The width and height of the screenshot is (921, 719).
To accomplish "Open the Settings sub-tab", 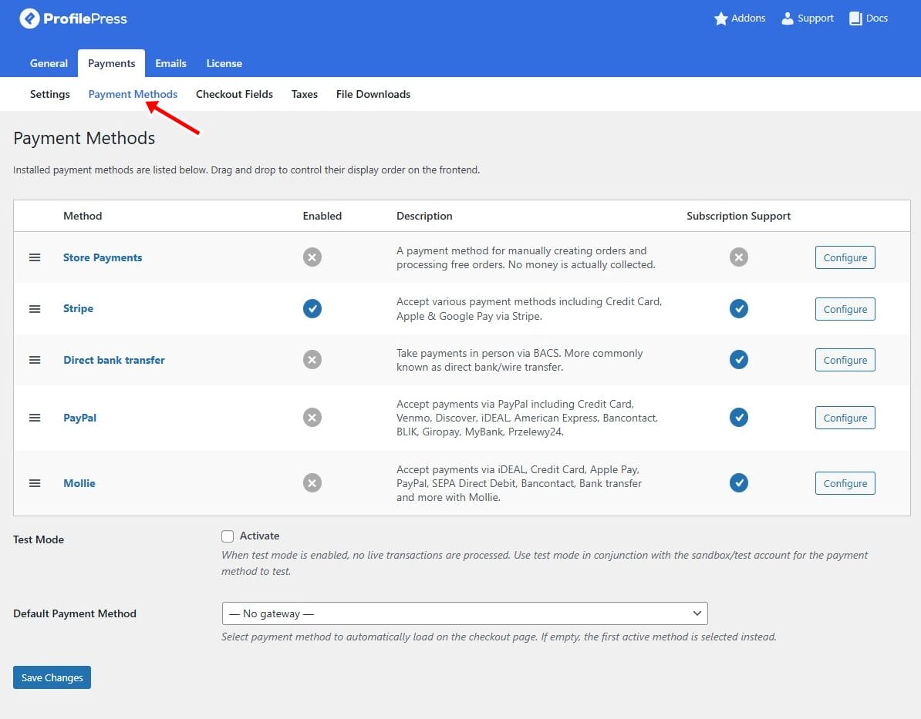I will point(50,94).
